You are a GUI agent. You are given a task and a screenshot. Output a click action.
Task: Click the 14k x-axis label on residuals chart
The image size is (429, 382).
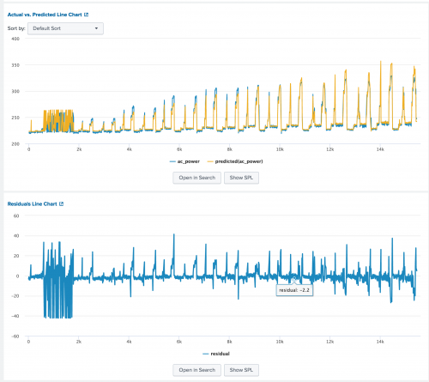(380, 342)
